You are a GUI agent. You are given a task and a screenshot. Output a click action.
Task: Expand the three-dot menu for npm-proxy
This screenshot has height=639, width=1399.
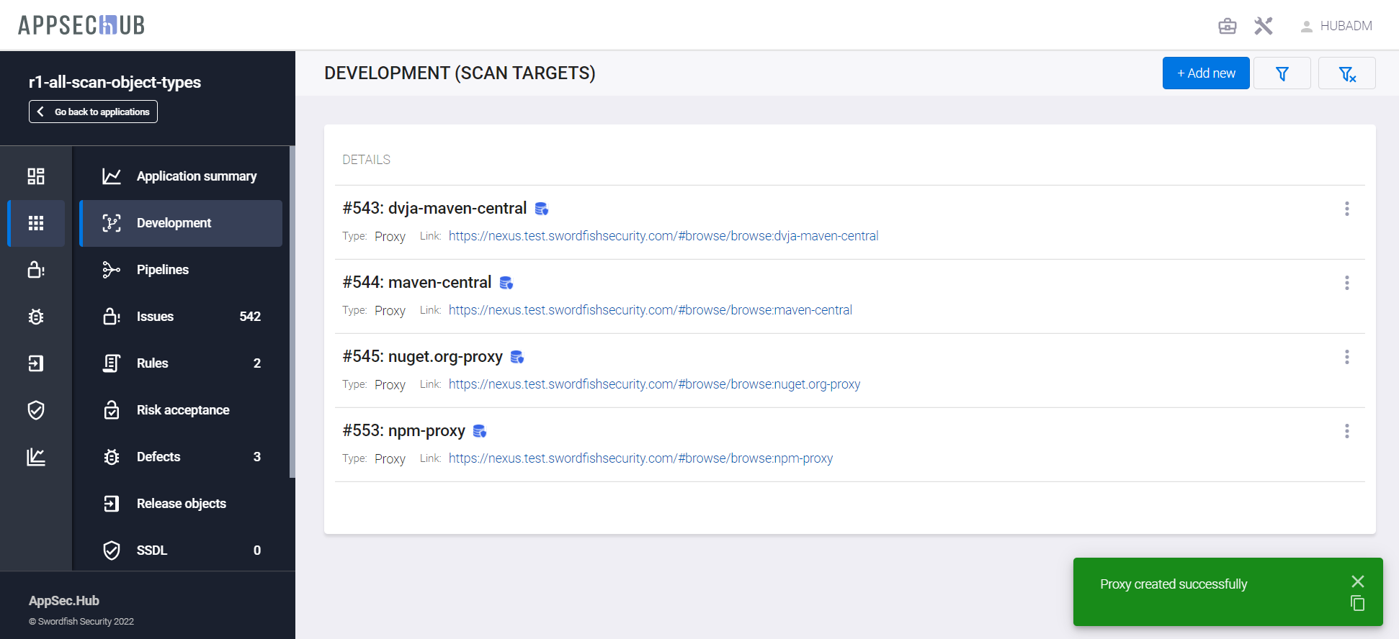point(1346,431)
